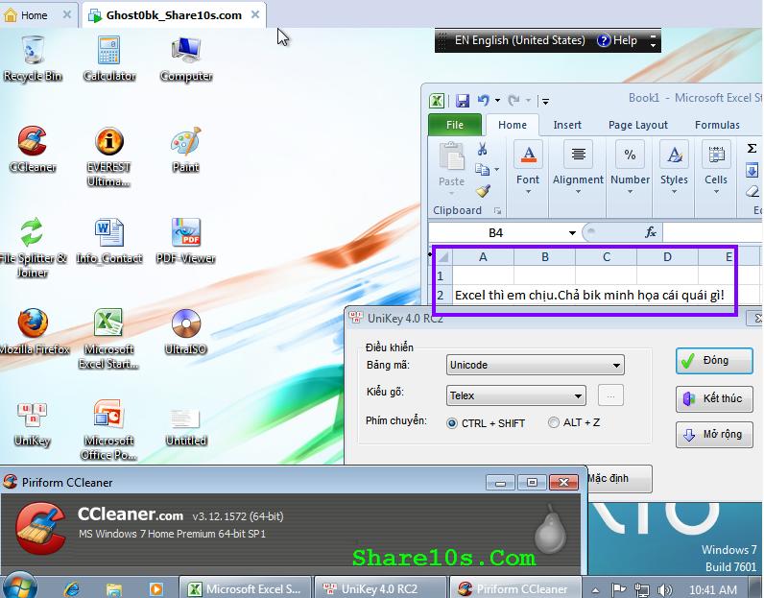The width and height of the screenshot is (764, 598).
Task: Click Internet Explorer icon on taskbar
Action: point(72,589)
